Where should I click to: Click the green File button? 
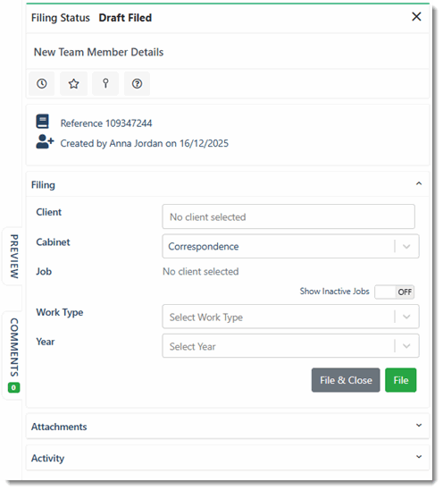(401, 380)
